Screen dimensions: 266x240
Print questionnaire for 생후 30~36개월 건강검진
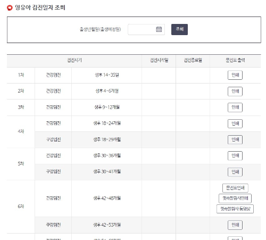pos(235,156)
